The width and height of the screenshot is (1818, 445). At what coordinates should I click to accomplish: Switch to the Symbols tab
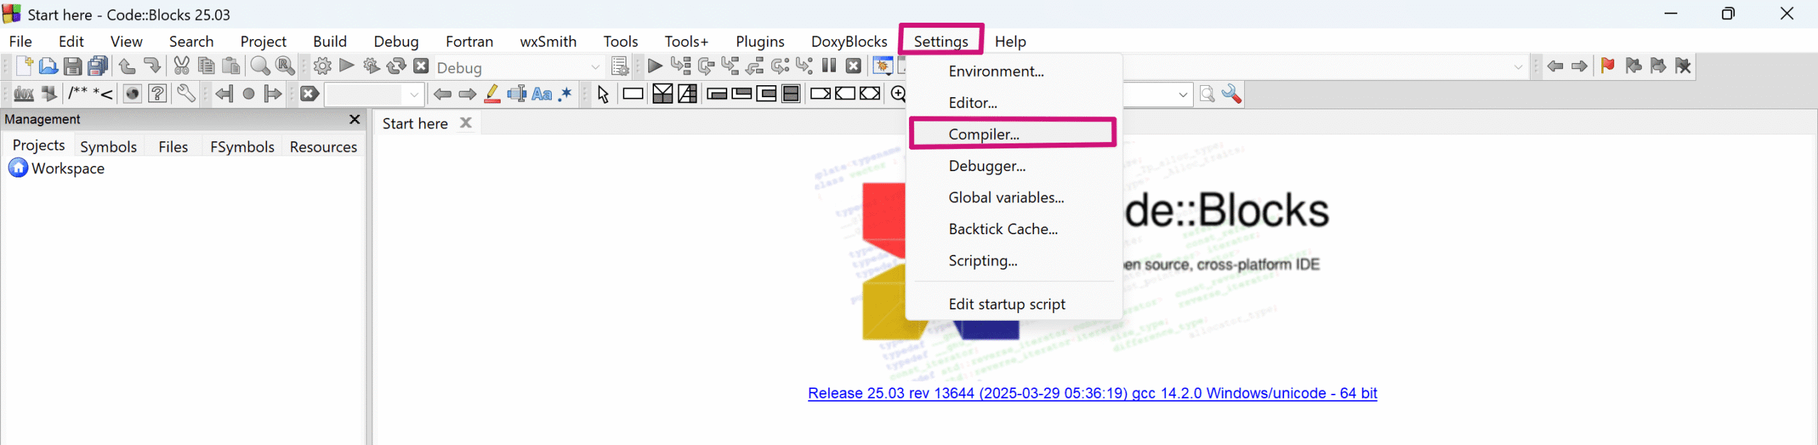108,146
